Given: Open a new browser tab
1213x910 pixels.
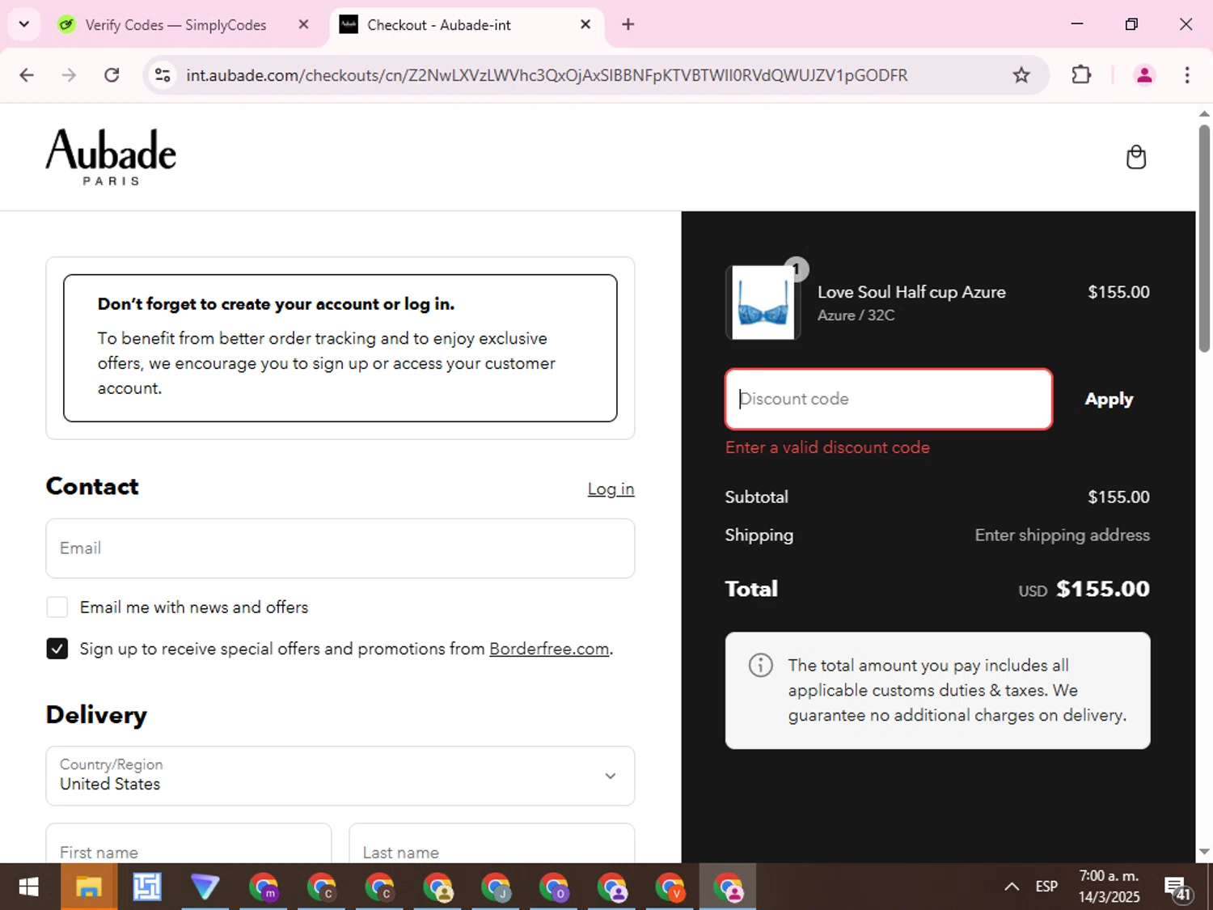Looking at the screenshot, I should [x=628, y=24].
